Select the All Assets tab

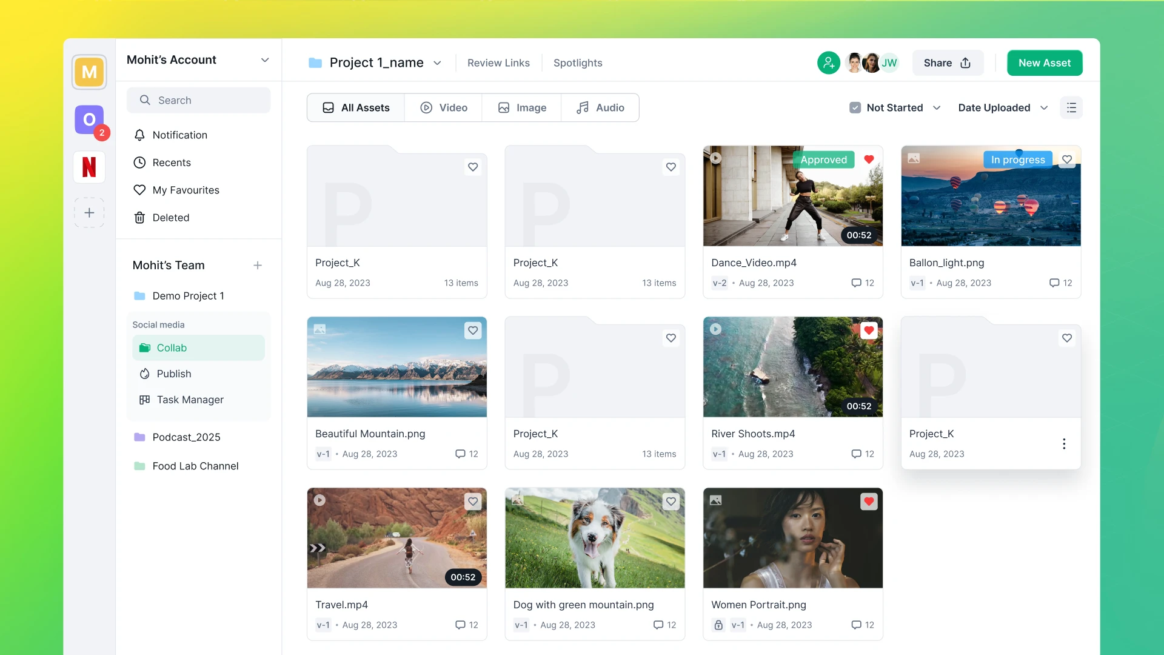tap(356, 107)
